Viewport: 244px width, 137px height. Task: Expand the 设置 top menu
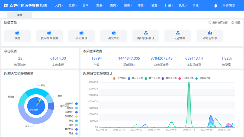[x=155, y=6]
